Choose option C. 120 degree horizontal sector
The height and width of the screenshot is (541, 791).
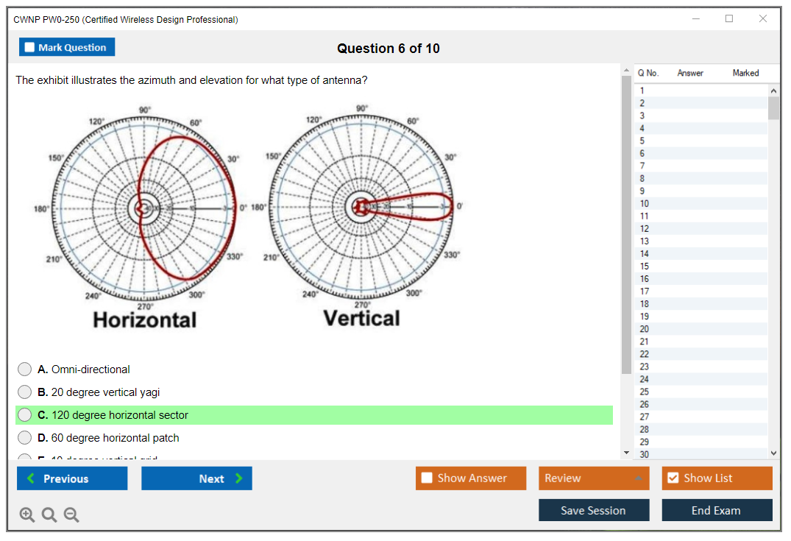click(25, 415)
